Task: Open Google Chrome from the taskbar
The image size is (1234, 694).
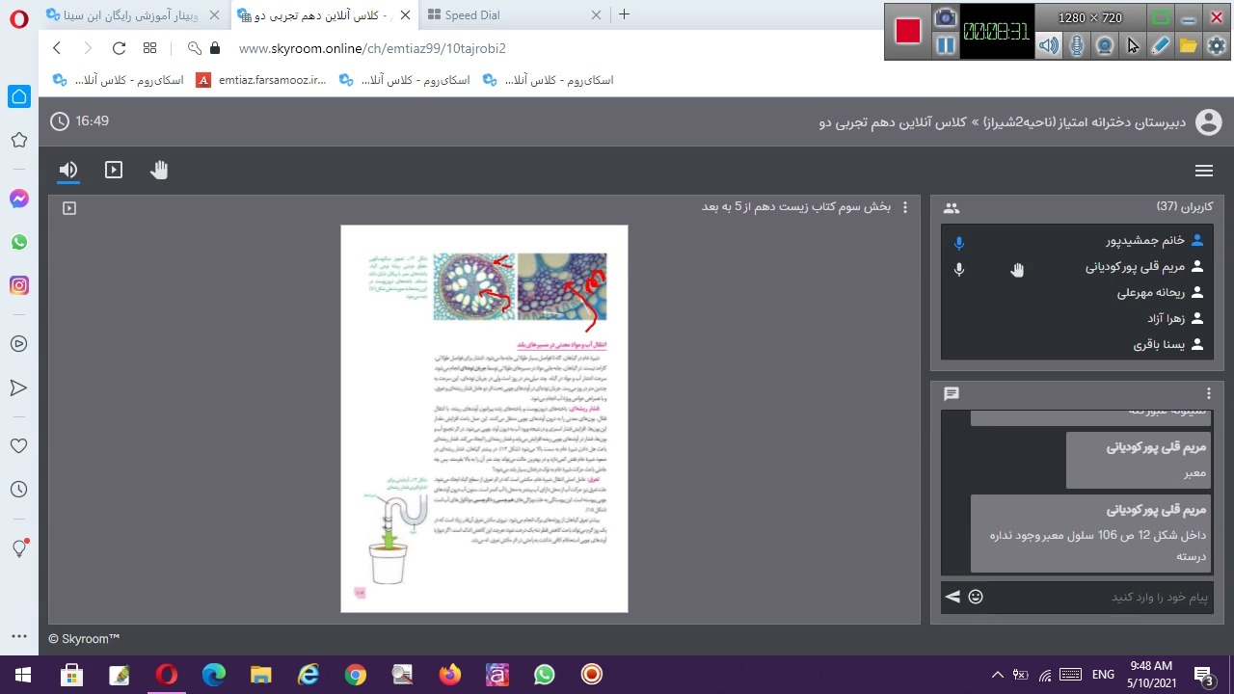Action: tap(355, 675)
